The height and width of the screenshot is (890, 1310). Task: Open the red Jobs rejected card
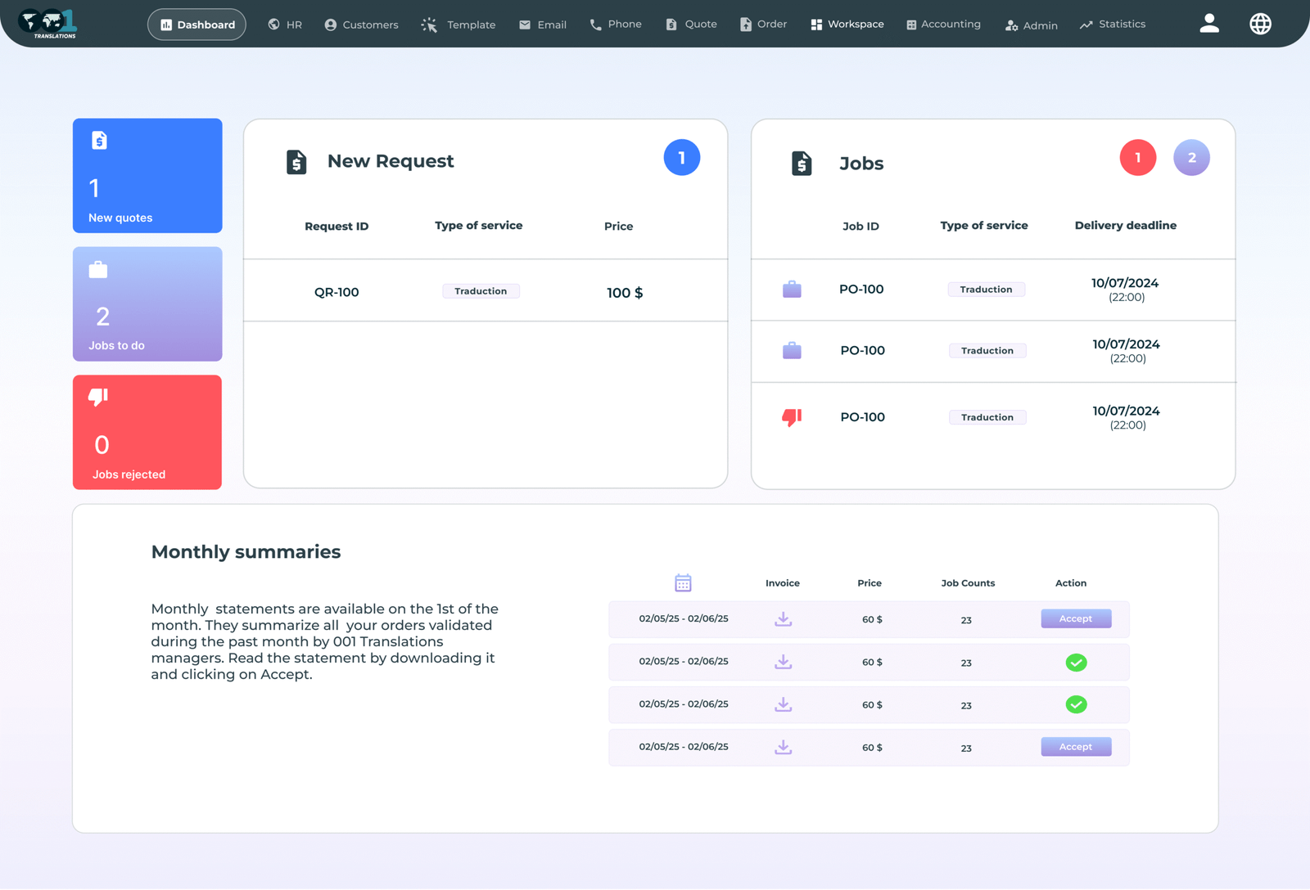click(x=147, y=432)
